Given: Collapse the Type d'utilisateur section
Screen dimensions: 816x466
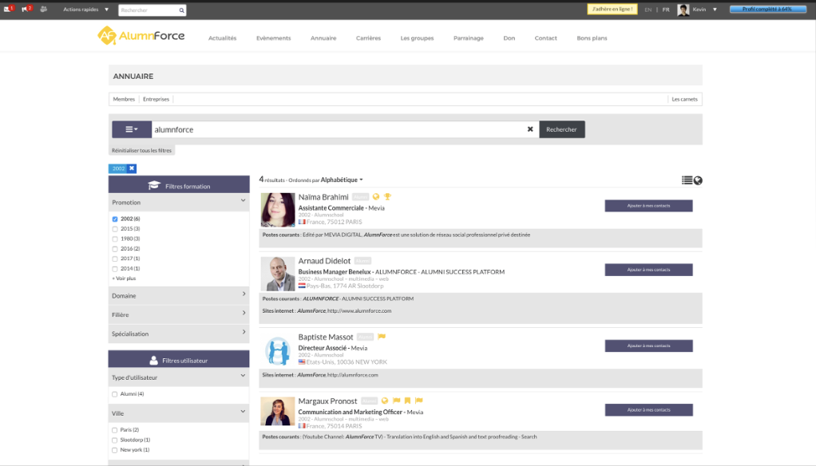Looking at the screenshot, I should tap(179, 377).
